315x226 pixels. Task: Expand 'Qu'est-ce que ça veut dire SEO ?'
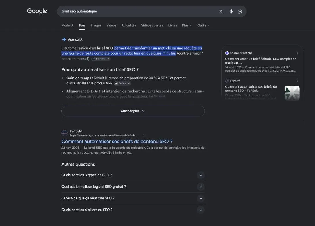click(x=133, y=198)
